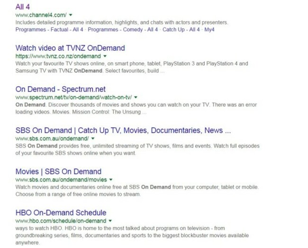308x248 pixels.
Task: Open sitelink Catch Up - All 4
Action: [x=181, y=30]
